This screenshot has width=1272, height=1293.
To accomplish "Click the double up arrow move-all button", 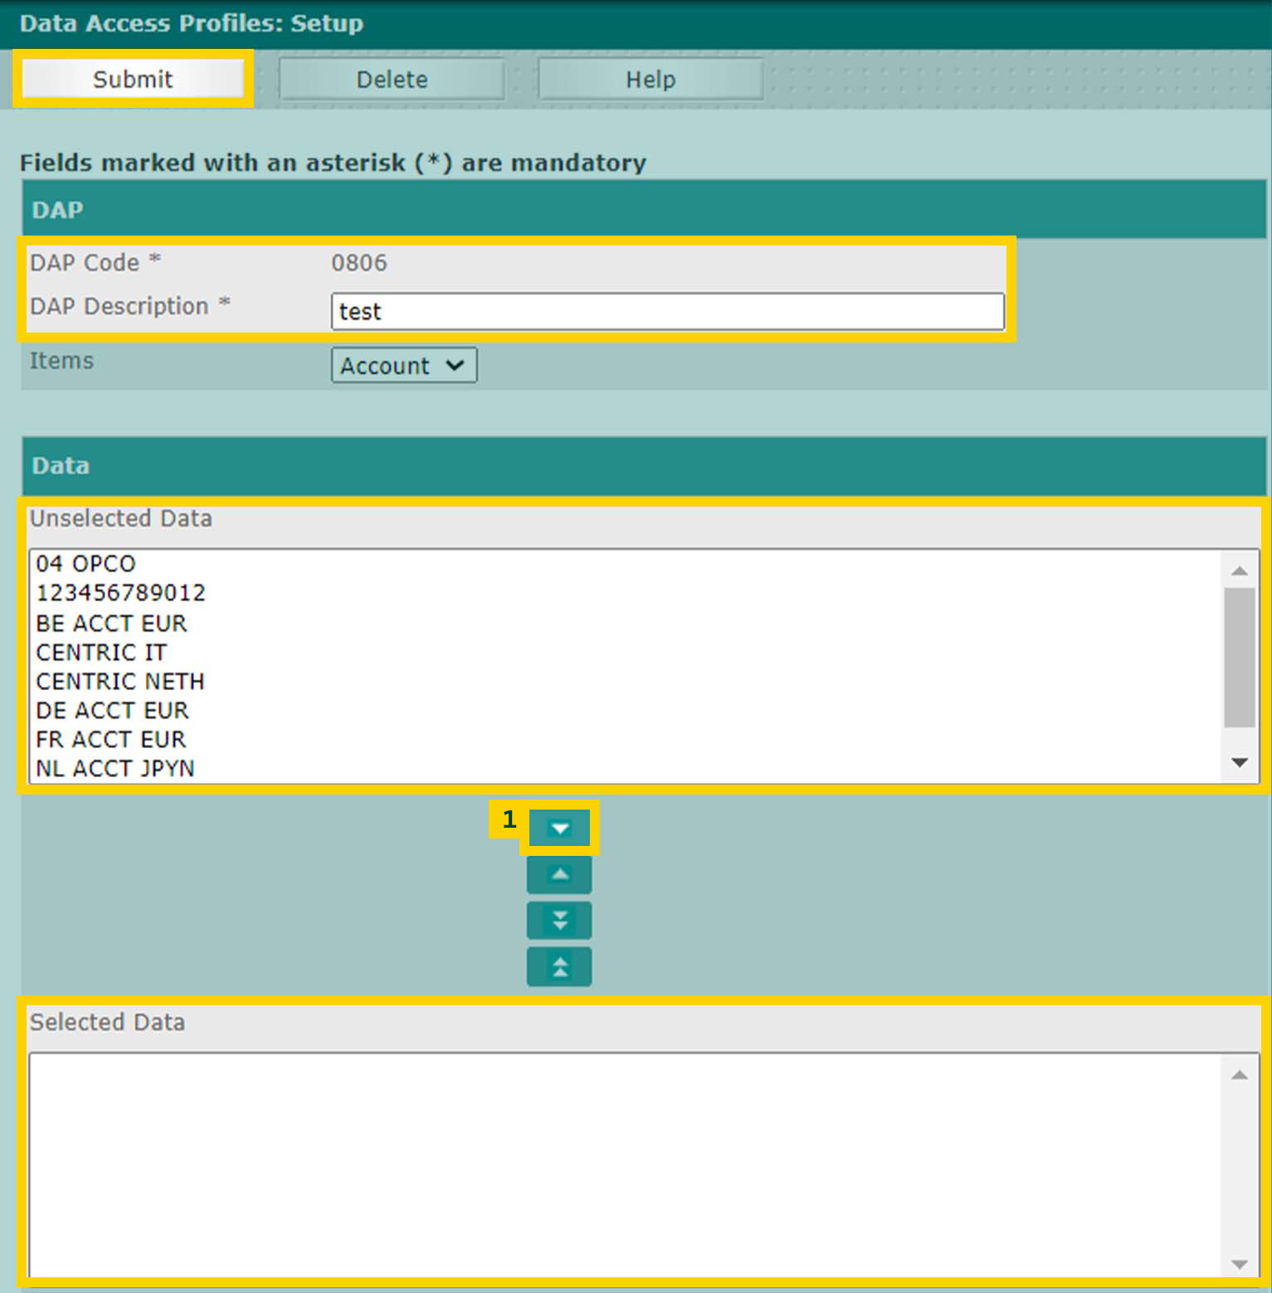I will (559, 967).
